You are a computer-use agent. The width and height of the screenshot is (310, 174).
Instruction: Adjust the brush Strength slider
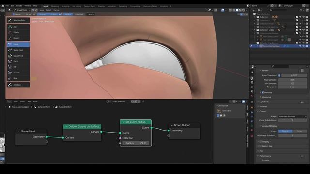47,14
